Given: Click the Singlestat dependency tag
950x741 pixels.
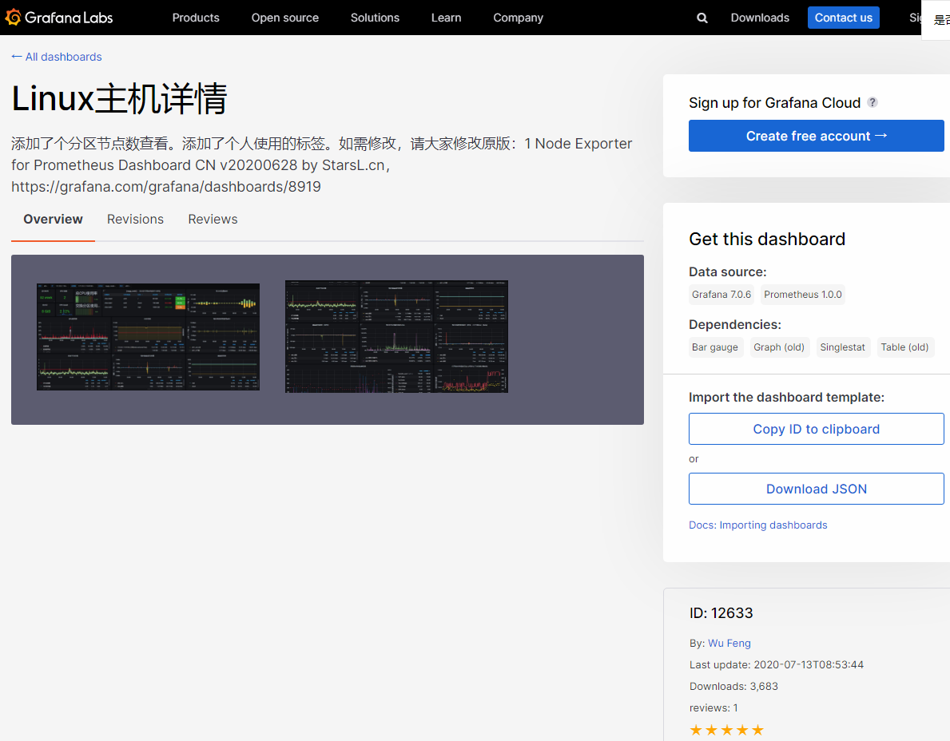Looking at the screenshot, I should [x=843, y=347].
